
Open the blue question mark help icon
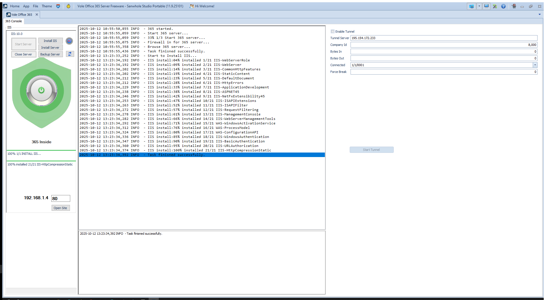pos(503,6)
